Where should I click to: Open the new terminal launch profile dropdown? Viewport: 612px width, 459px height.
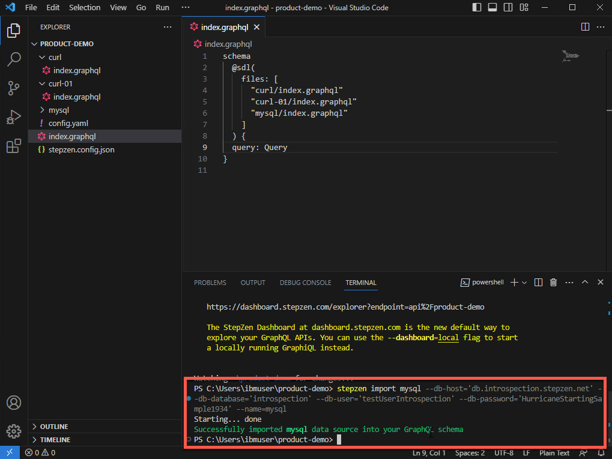tap(524, 283)
